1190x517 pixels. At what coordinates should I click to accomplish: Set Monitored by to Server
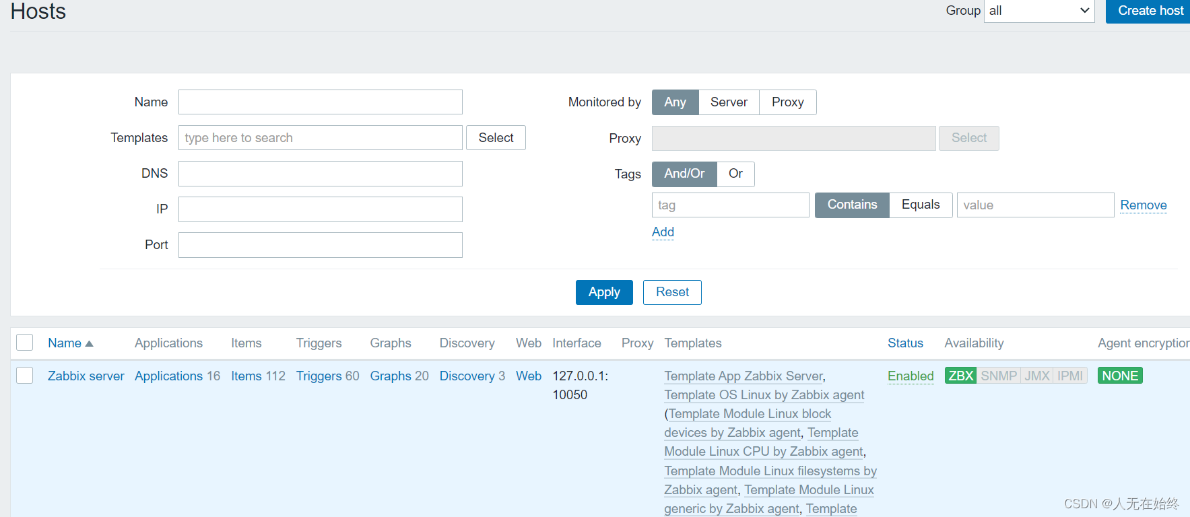click(x=729, y=102)
